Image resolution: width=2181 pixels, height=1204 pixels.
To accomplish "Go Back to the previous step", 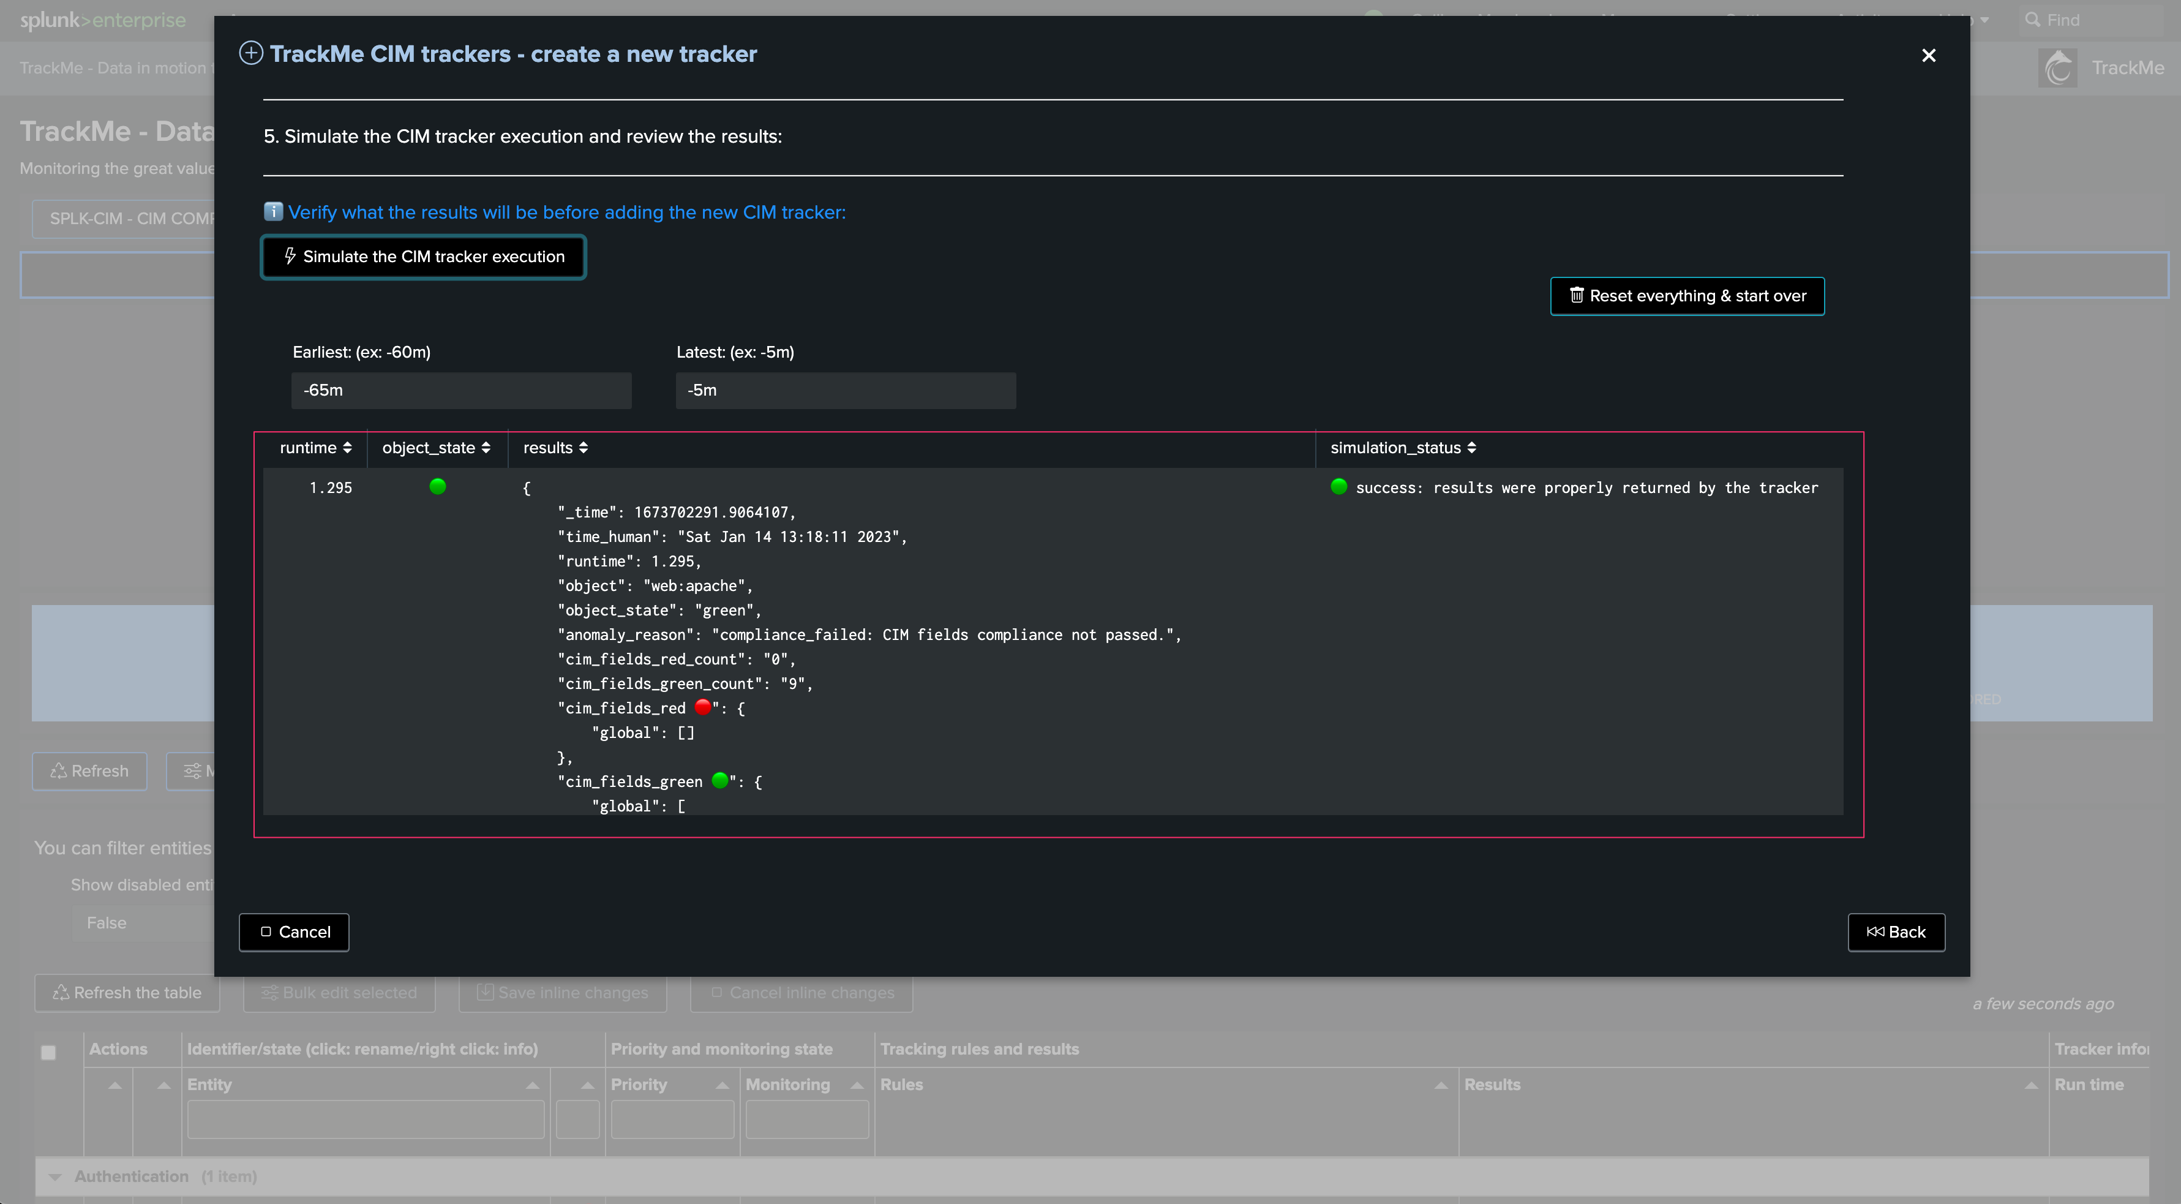I will click(x=1896, y=931).
